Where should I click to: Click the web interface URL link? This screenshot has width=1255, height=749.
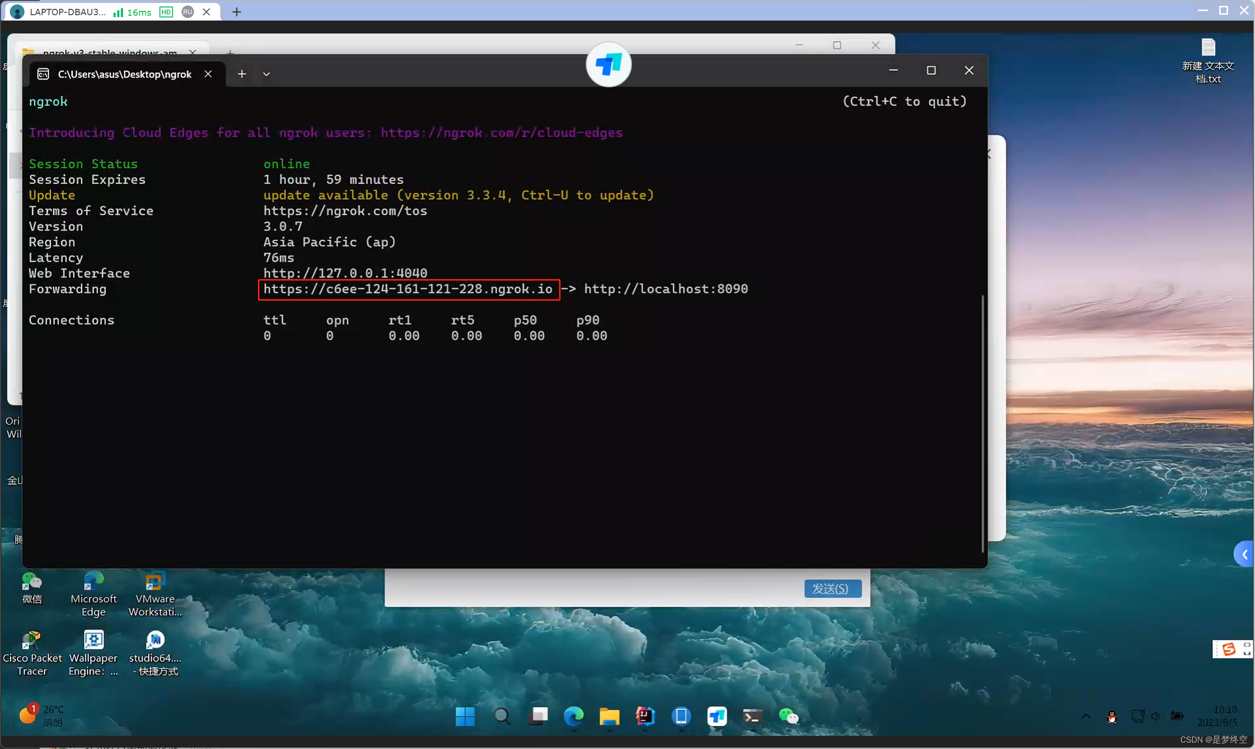345,273
